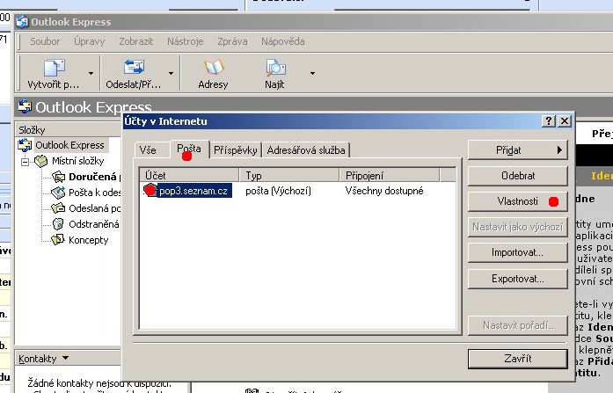Screen dimensions: 613x393
Task: Switch to the Pošta tab
Action: (x=189, y=149)
